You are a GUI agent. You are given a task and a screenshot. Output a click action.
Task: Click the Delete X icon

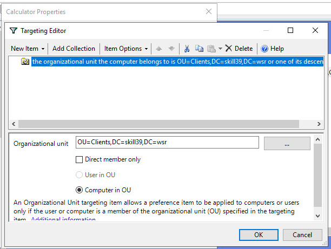[x=229, y=48]
